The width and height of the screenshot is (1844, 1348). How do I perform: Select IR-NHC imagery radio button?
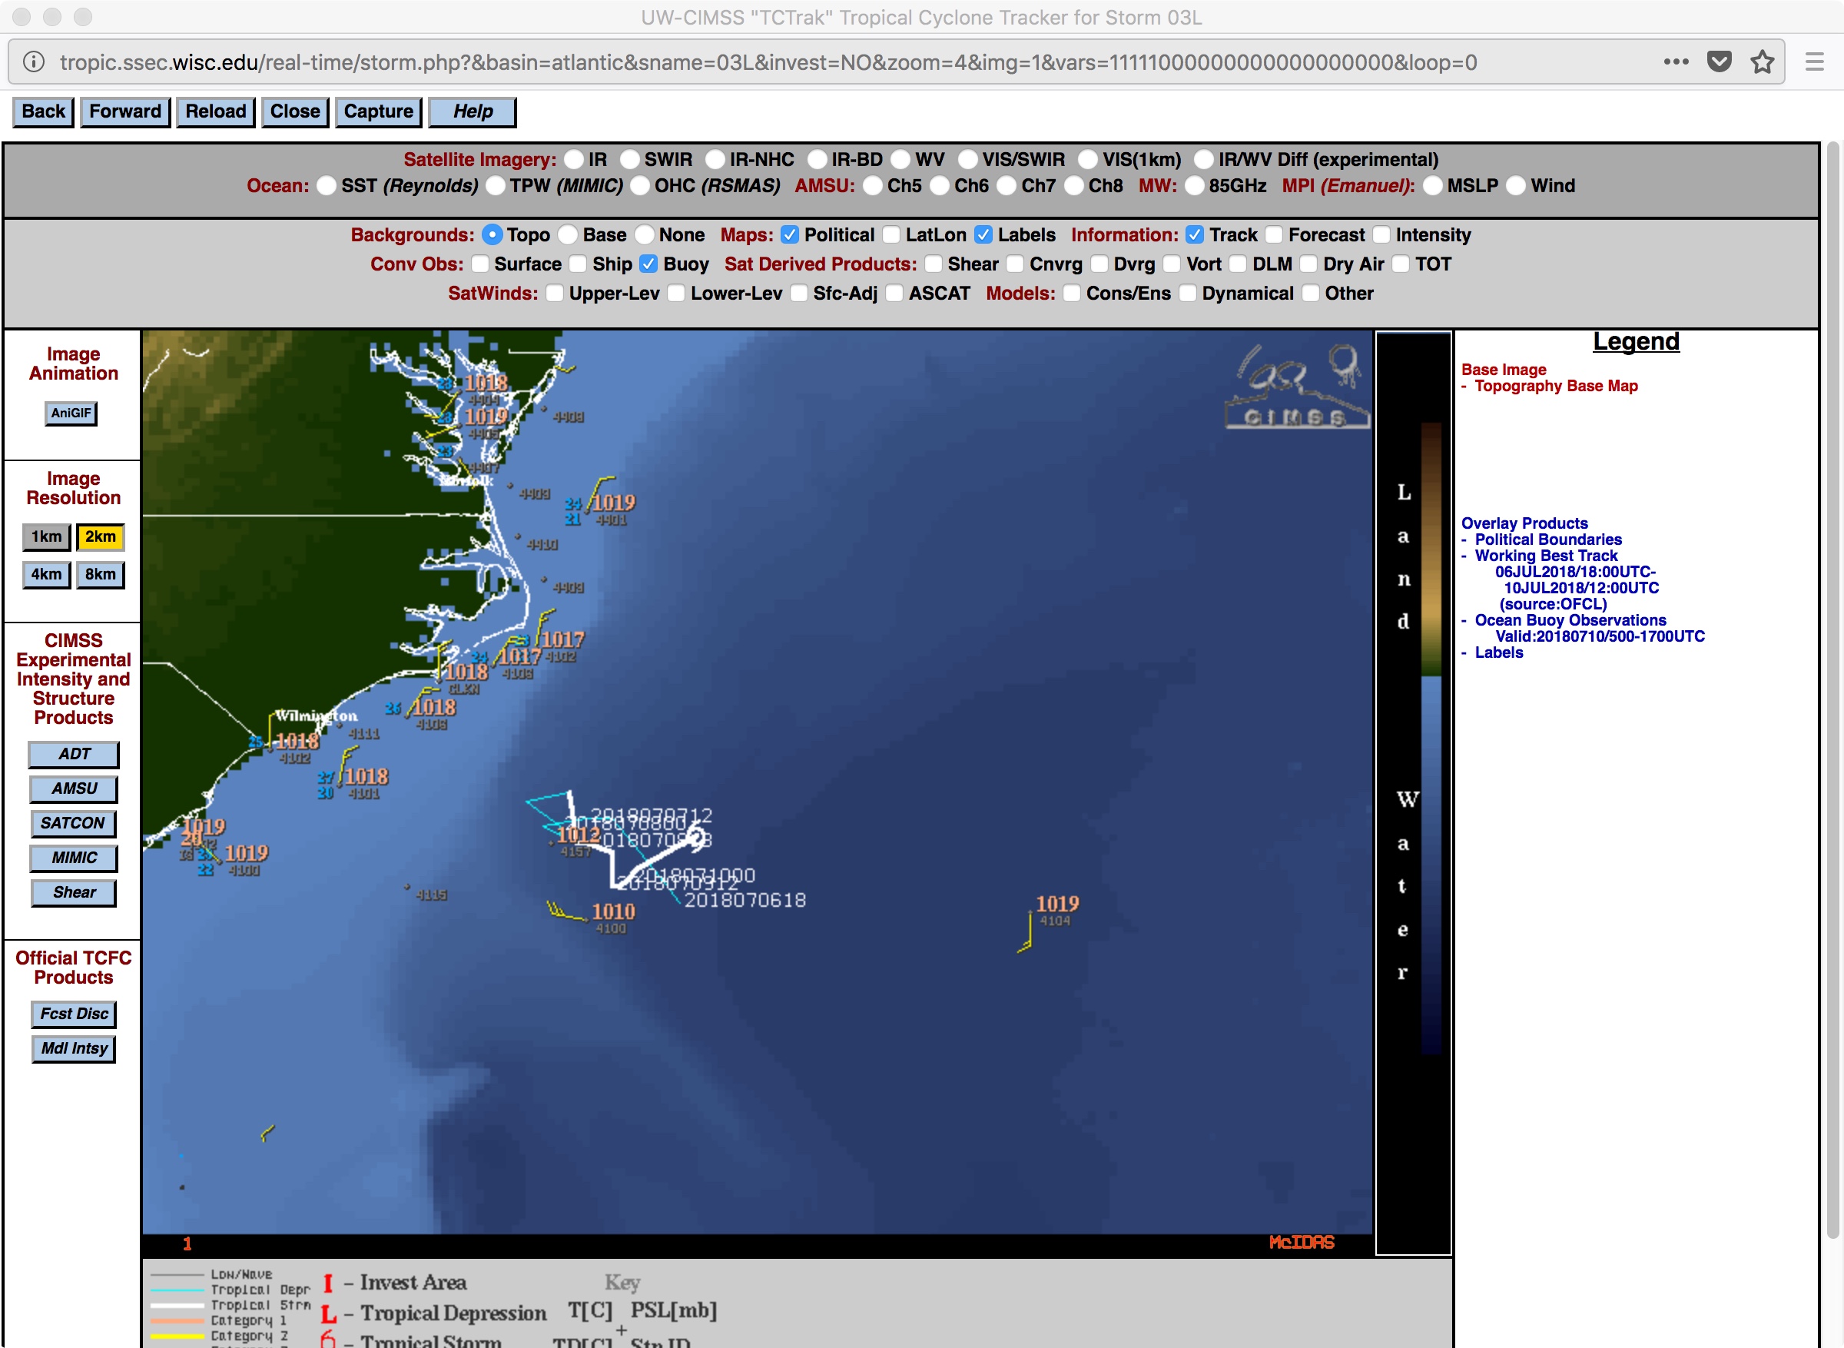click(x=715, y=159)
